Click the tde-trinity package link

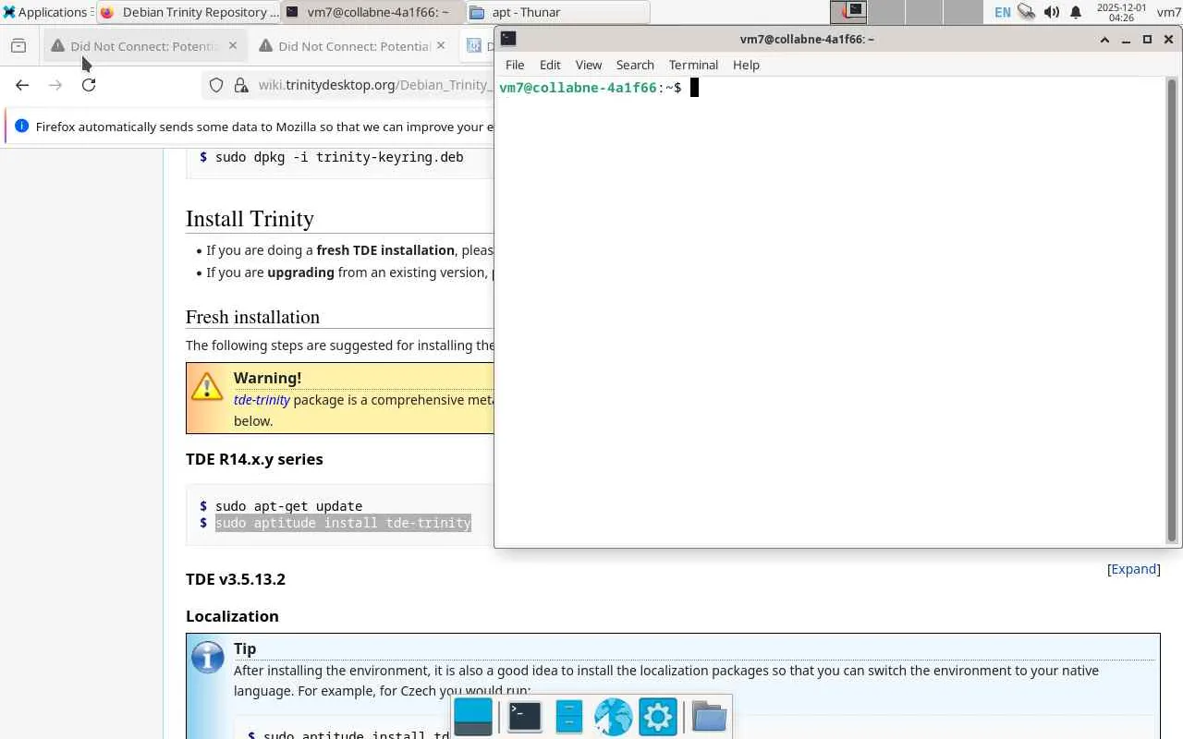click(x=262, y=400)
